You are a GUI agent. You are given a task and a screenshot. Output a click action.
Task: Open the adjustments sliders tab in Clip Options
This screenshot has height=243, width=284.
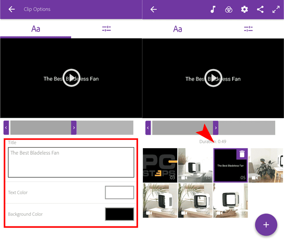pos(106,29)
